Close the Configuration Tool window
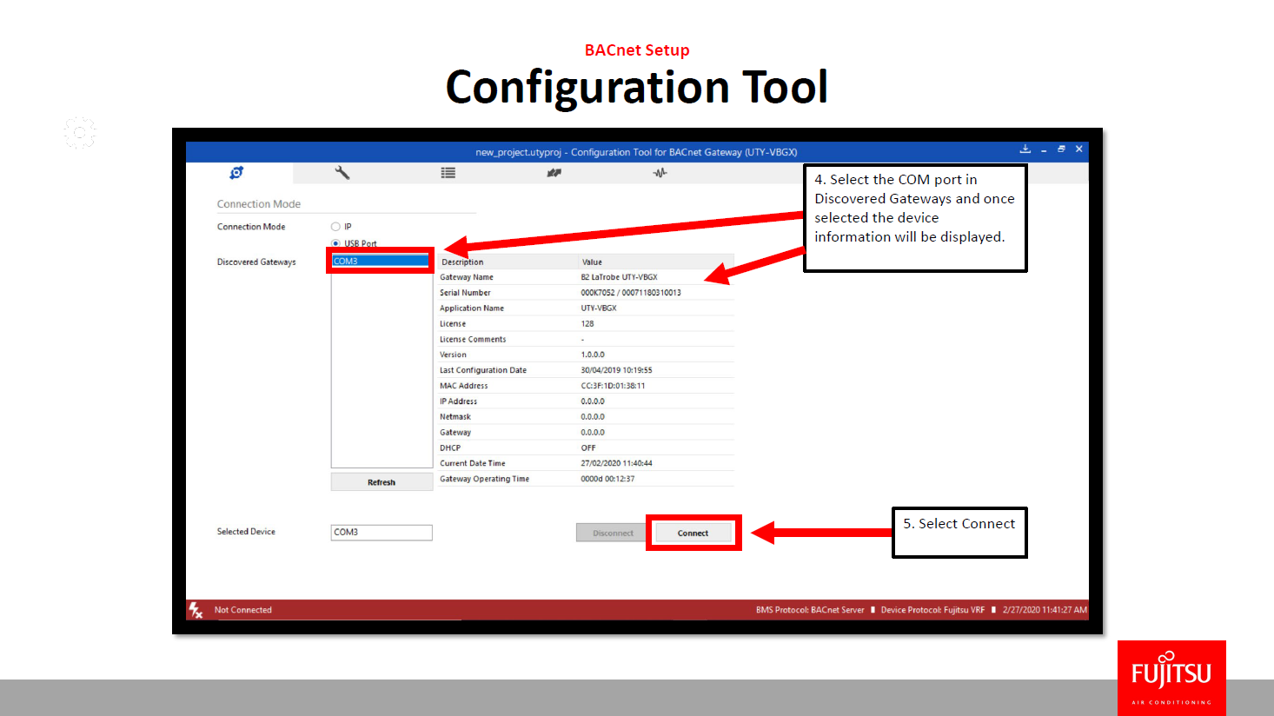1274x716 pixels. (x=1079, y=149)
